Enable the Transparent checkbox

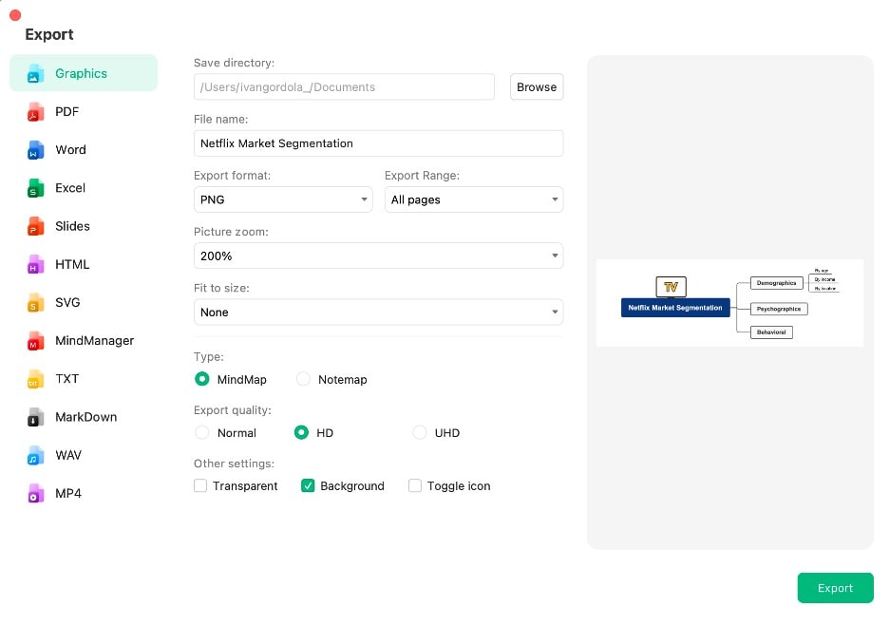click(200, 486)
